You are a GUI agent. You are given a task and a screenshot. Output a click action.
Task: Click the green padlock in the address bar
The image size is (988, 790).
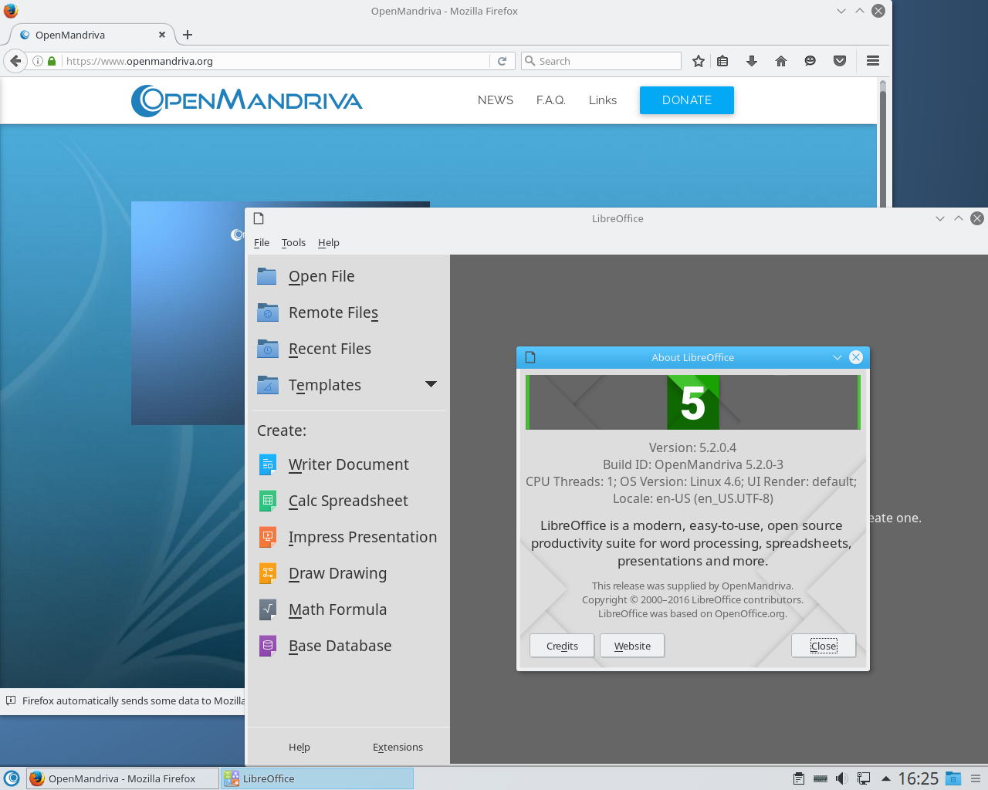[52, 61]
